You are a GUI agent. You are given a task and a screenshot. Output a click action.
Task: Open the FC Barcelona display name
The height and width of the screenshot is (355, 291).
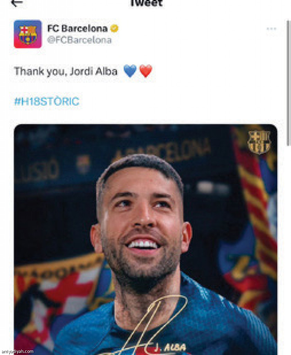tap(77, 28)
